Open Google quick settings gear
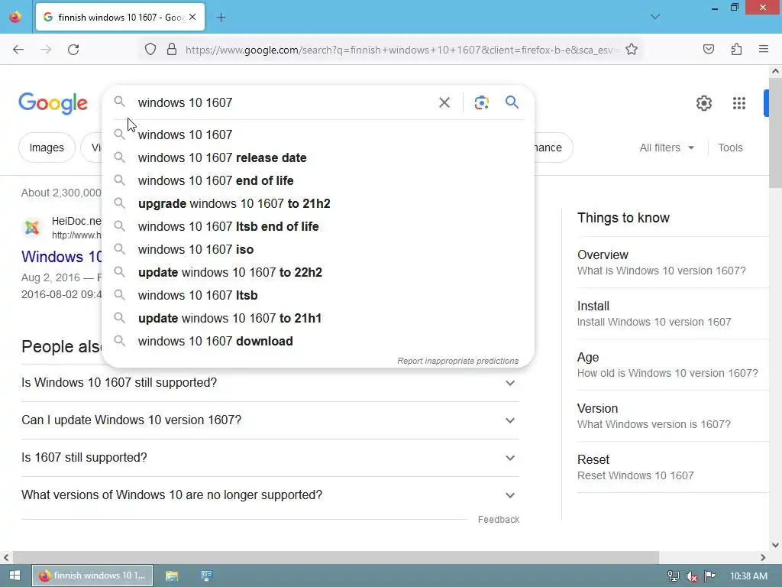This screenshot has width=782, height=587. point(703,103)
